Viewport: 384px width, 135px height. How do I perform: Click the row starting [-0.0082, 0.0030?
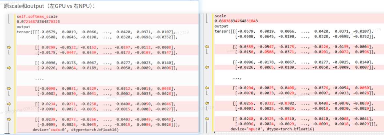click(x=107, y=94)
